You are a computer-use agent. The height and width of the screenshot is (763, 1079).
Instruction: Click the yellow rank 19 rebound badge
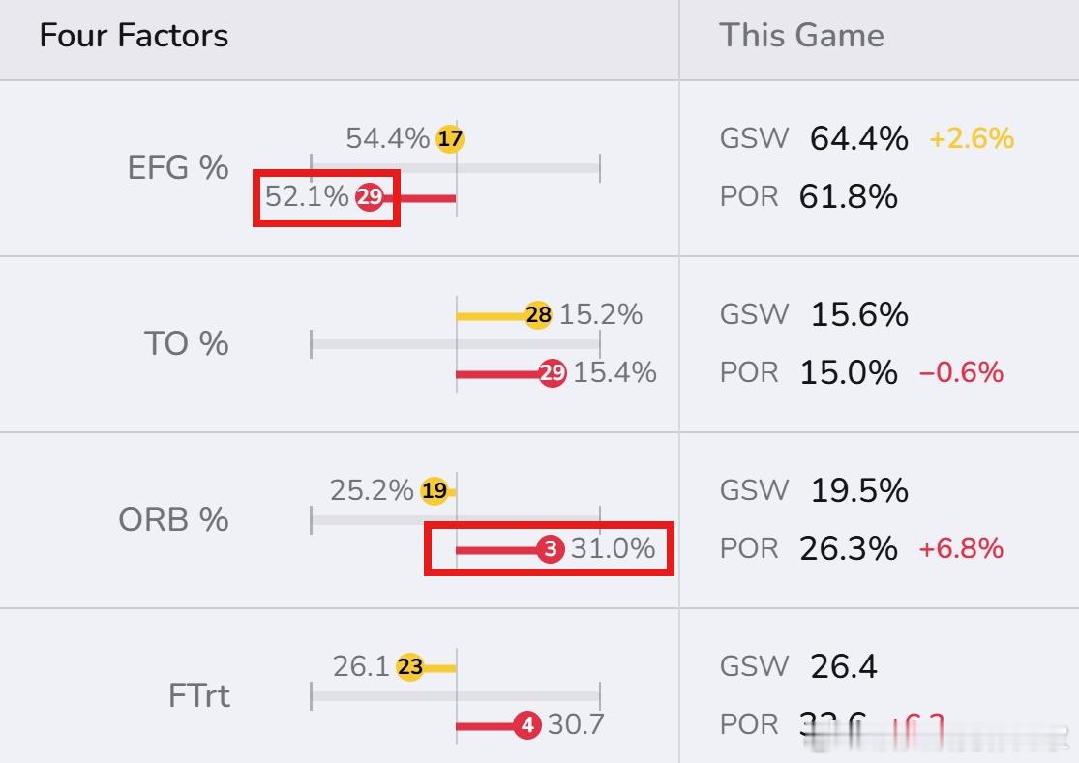[x=435, y=491]
